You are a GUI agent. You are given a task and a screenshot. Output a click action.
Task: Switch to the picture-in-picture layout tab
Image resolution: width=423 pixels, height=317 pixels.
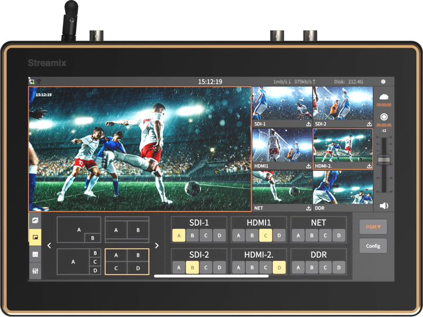click(x=35, y=237)
